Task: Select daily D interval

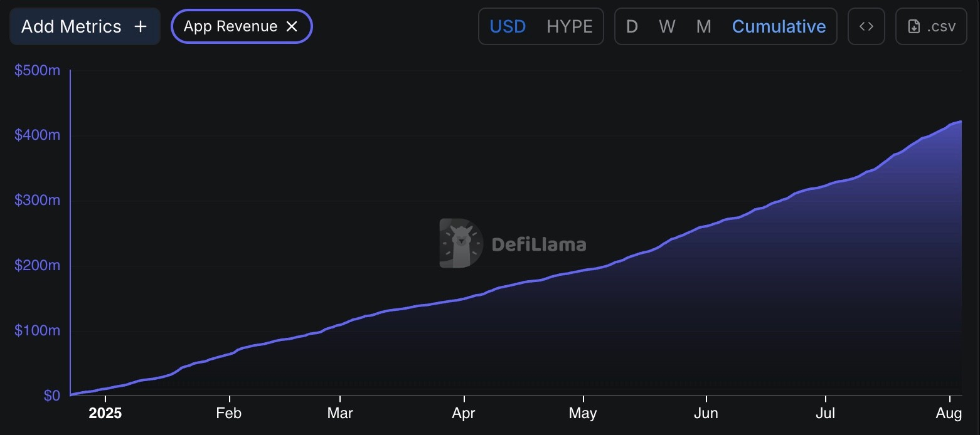Action: pos(632,26)
